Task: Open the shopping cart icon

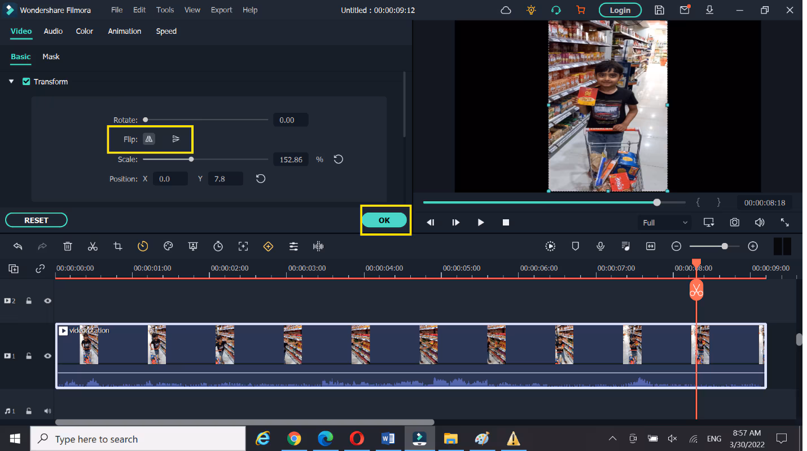Action: pyautogui.click(x=581, y=10)
